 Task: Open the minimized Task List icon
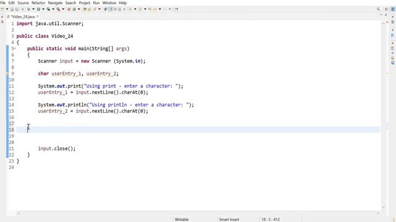(x=393, y=22)
